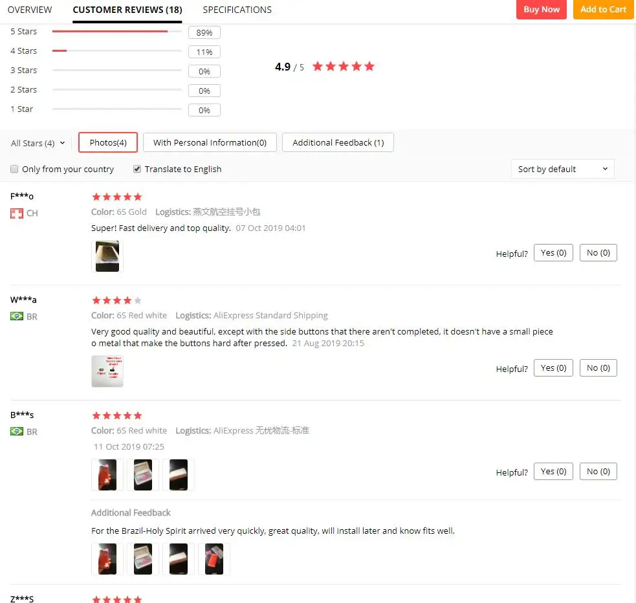Open W***a's review photo thumbnail
636x603 pixels.
tap(107, 371)
